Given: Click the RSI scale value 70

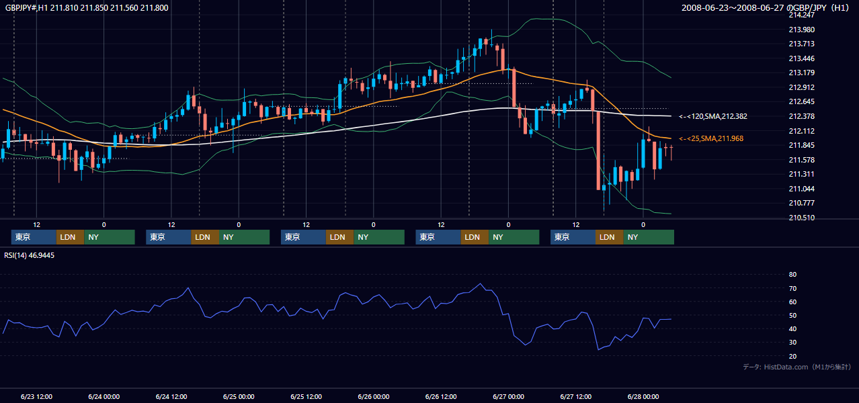Looking at the screenshot, I should click(792, 288).
